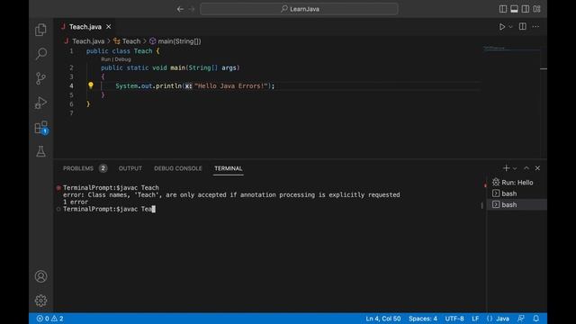Image resolution: width=576 pixels, height=324 pixels.
Task: Open the Run and Debug view
Action: [40, 103]
